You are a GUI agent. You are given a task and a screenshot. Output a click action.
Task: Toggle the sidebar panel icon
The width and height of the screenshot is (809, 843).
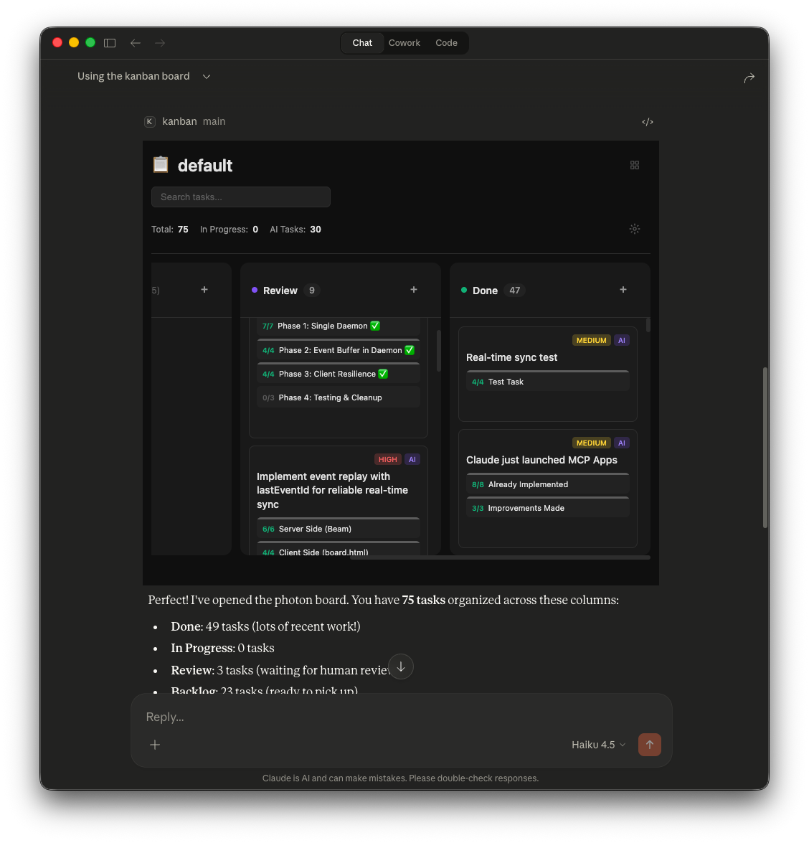point(110,43)
